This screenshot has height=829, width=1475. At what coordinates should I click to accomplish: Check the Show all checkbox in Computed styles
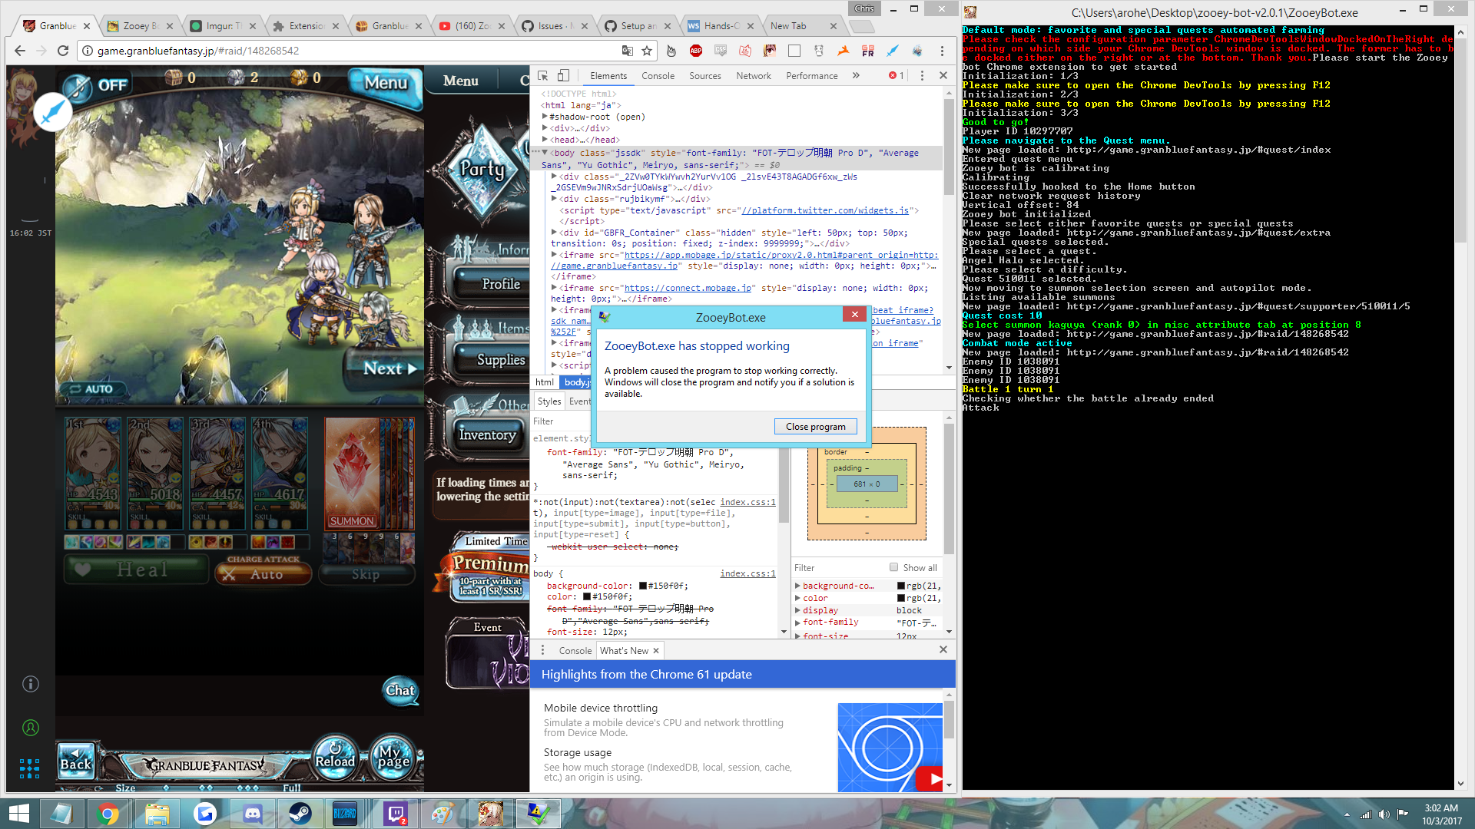(893, 567)
